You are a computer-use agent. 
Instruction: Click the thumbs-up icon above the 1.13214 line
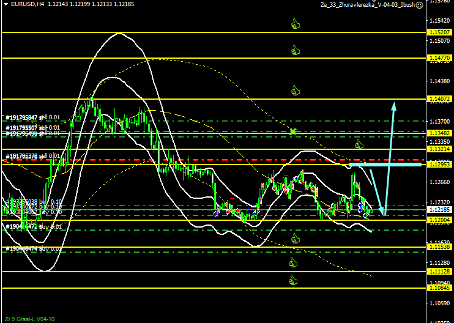(x=359, y=144)
